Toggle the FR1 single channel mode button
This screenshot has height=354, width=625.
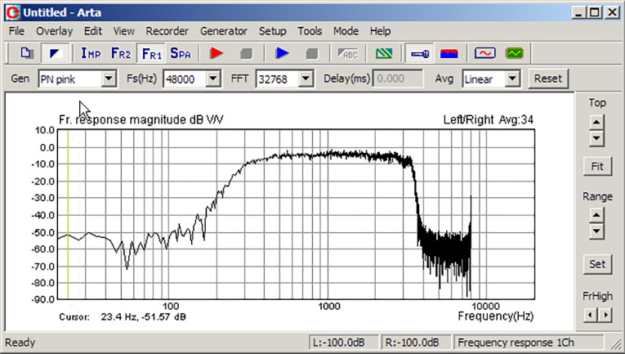[151, 53]
